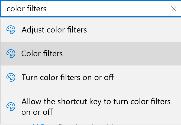The height and width of the screenshot is (125, 181).
Task: Click empty space right of 'color filters' in search box
Action: 108,9
